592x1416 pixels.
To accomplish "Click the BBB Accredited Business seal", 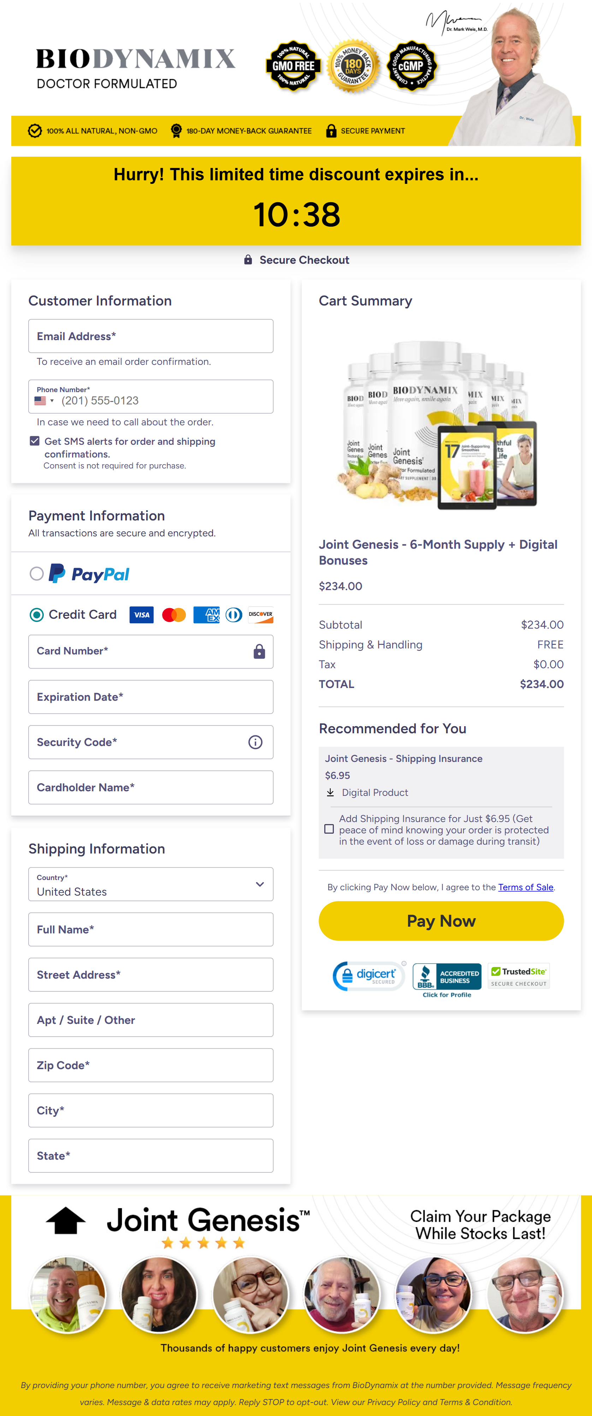I will coord(446,976).
